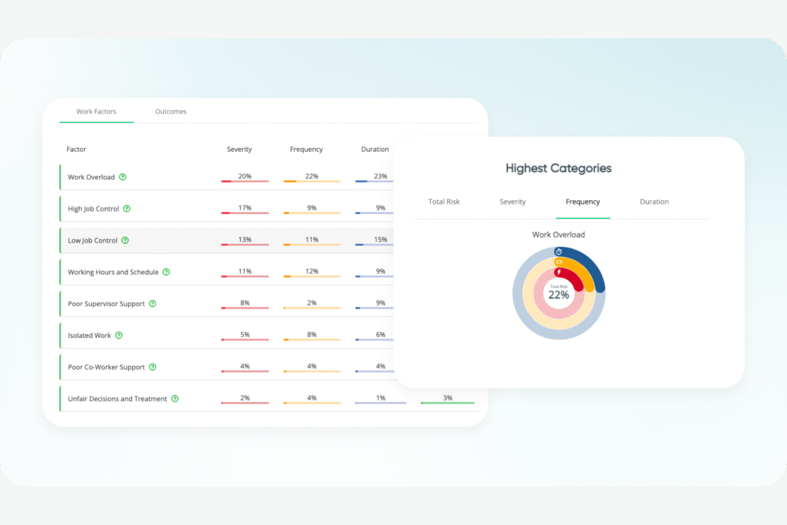787x525 pixels.
Task: Open the Total Risk category tab
Action: pyautogui.click(x=443, y=202)
